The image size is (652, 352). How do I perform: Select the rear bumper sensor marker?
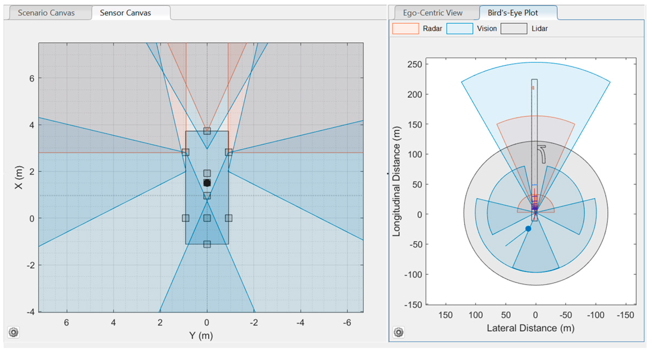pos(207,244)
